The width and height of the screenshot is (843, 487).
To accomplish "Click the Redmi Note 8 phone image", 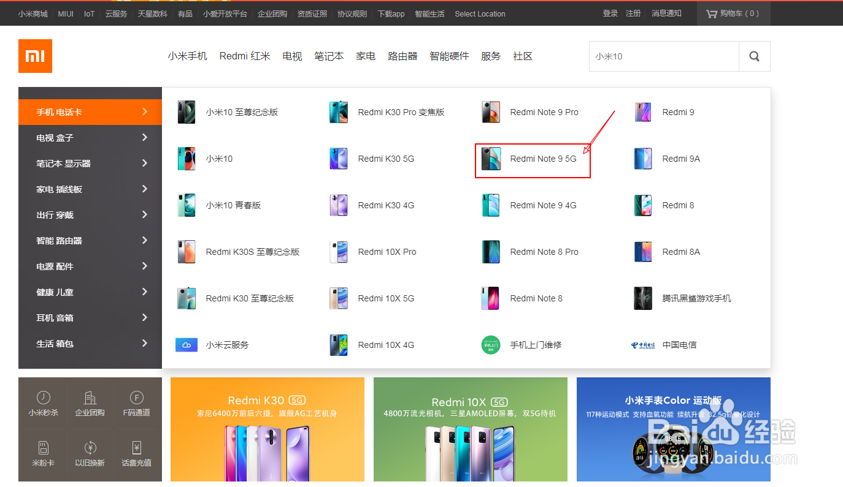I will tap(491, 298).
